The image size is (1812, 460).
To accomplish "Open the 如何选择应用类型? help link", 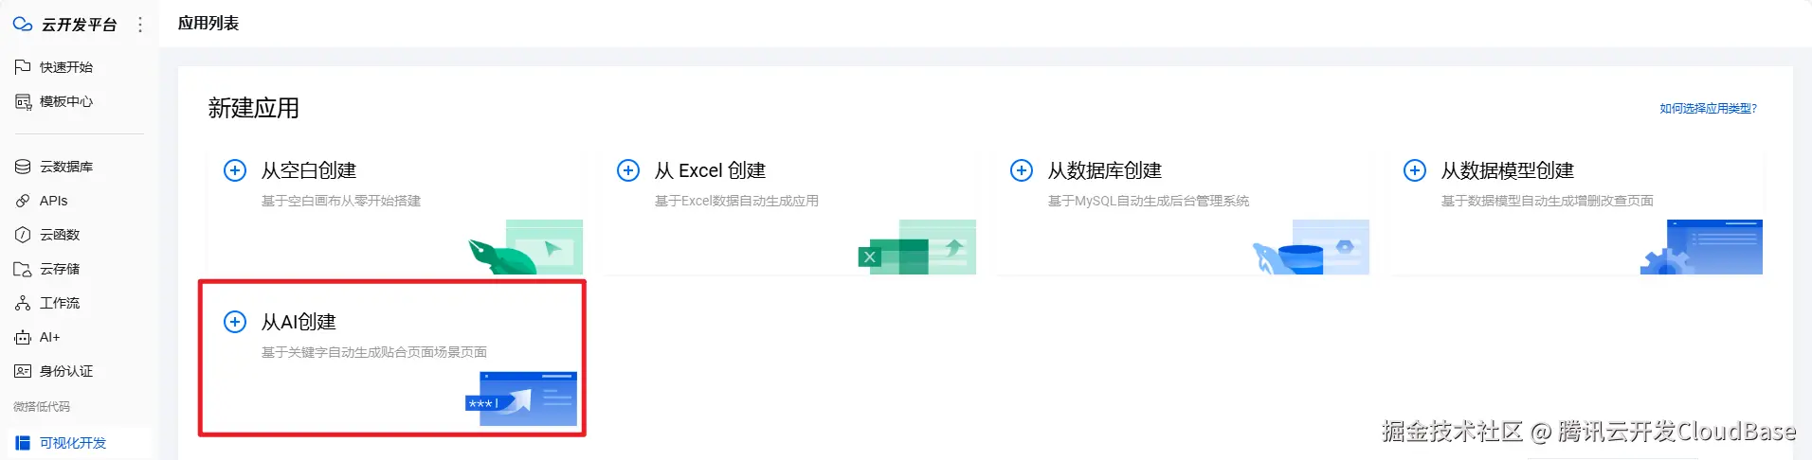I will (x=1708, y=109).
